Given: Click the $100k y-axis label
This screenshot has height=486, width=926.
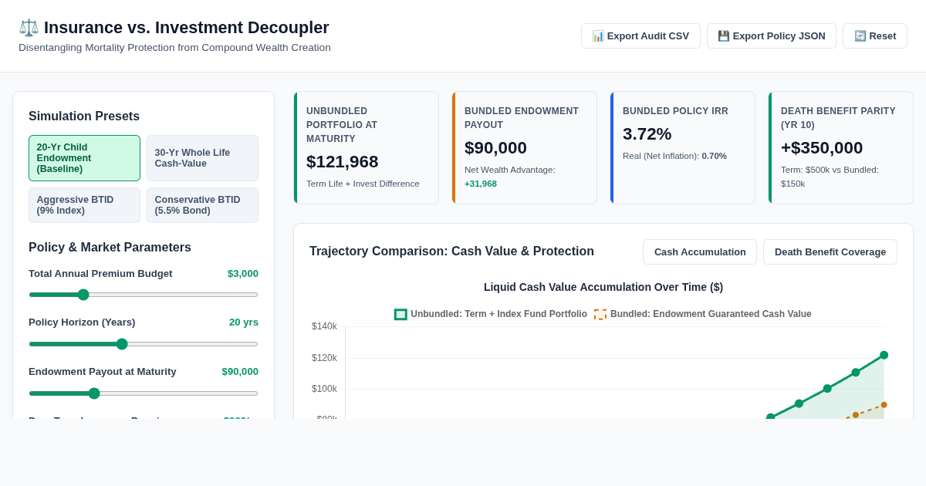Looking at the screenshot, I should click(324, 389).
